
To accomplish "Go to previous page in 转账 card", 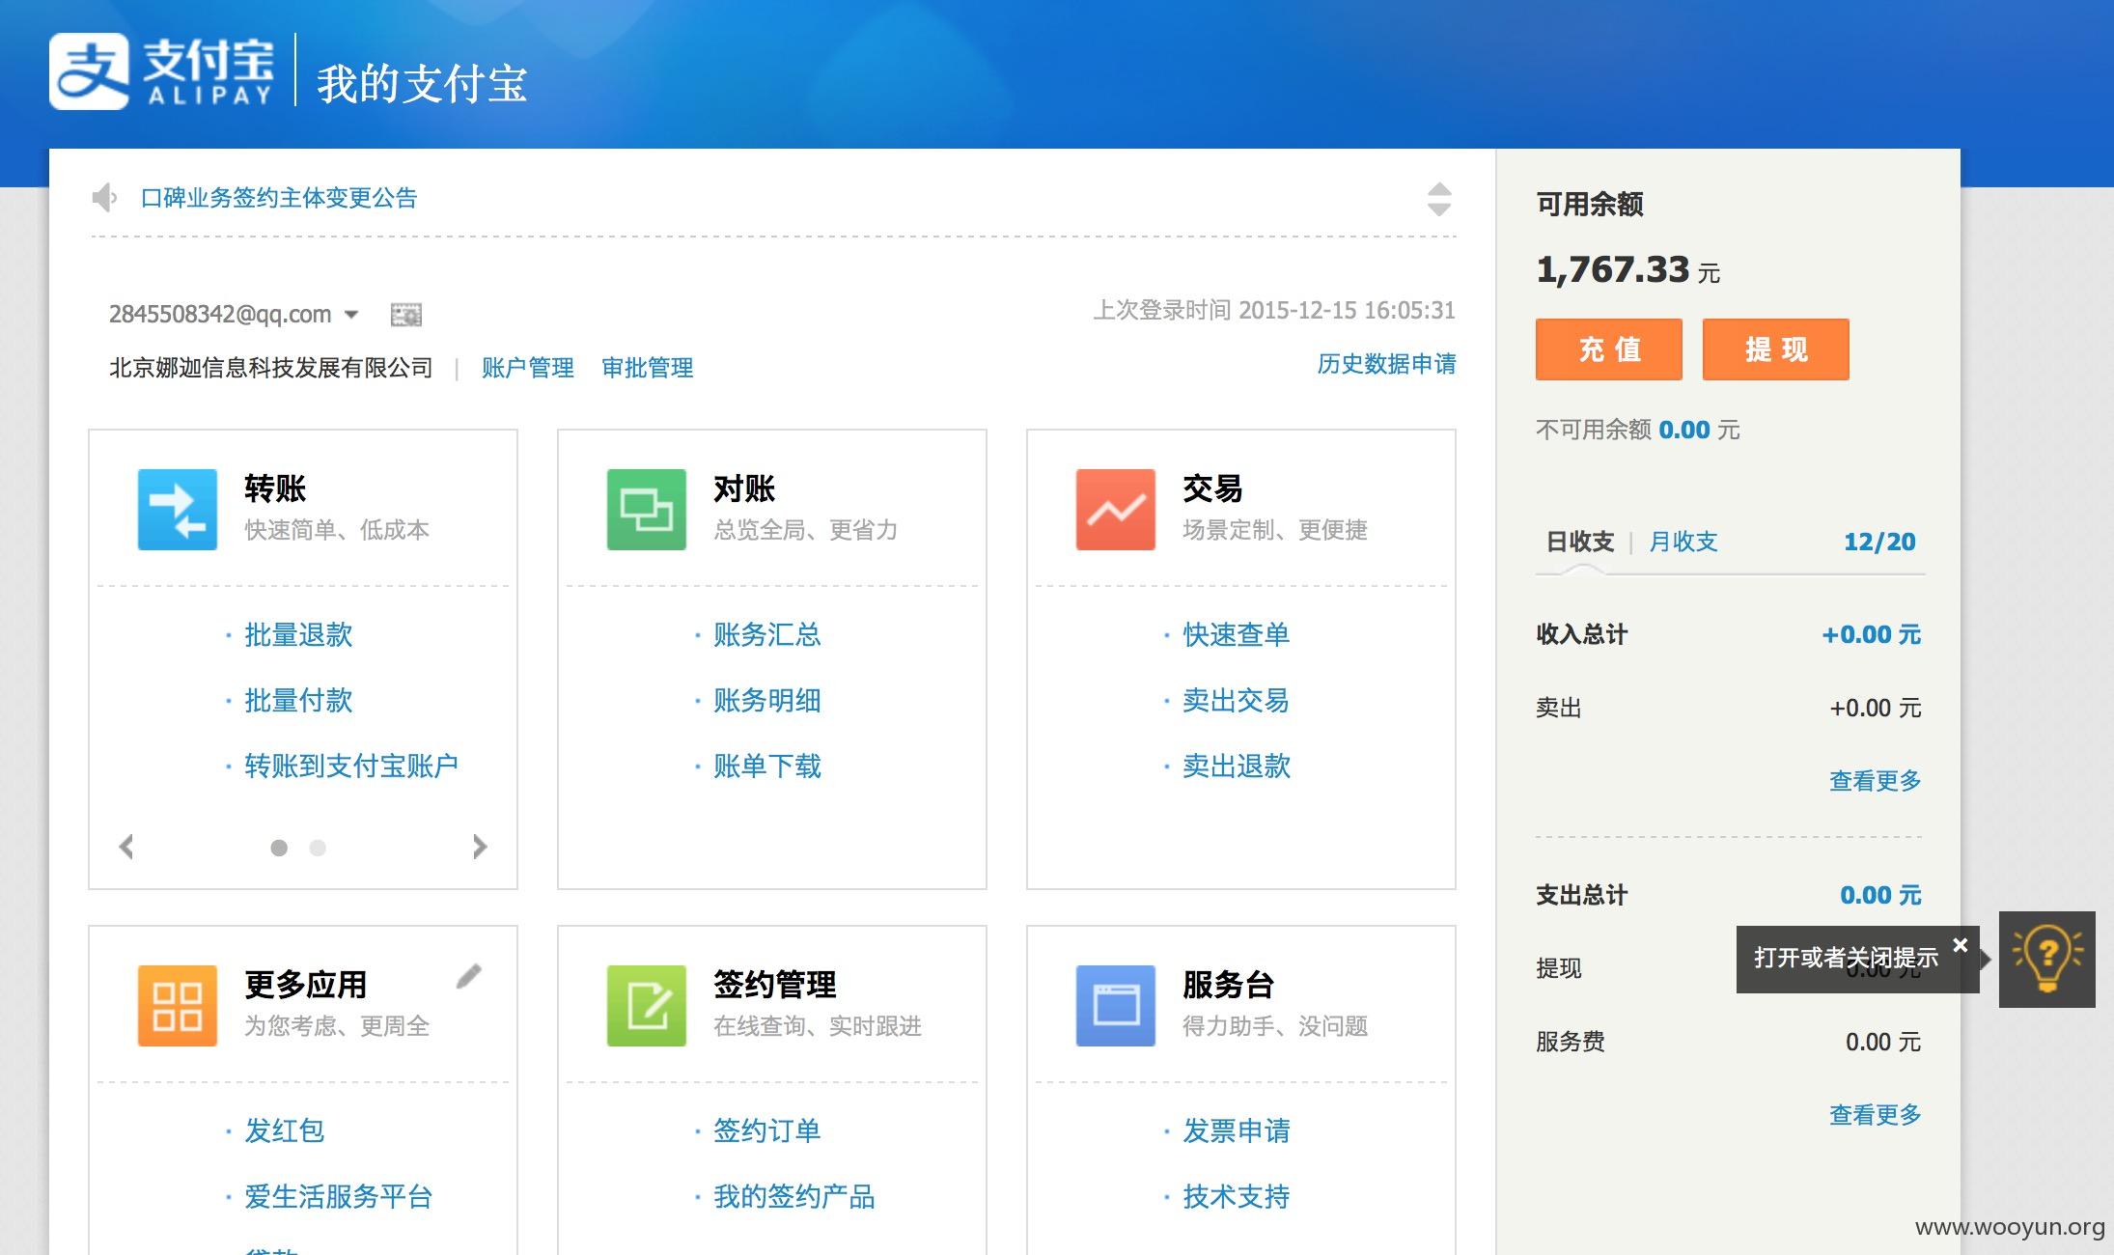I will click(126, 847).
